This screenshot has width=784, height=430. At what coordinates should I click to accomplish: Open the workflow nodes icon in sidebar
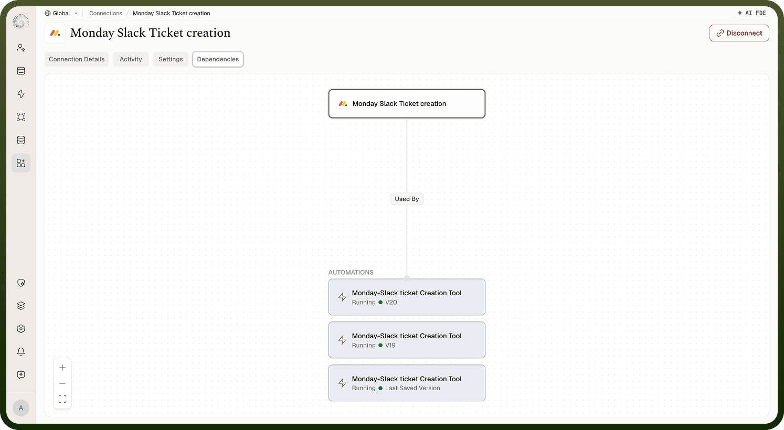21,117
